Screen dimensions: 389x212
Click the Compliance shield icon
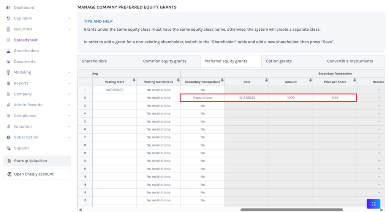click(x=8, y=116)
